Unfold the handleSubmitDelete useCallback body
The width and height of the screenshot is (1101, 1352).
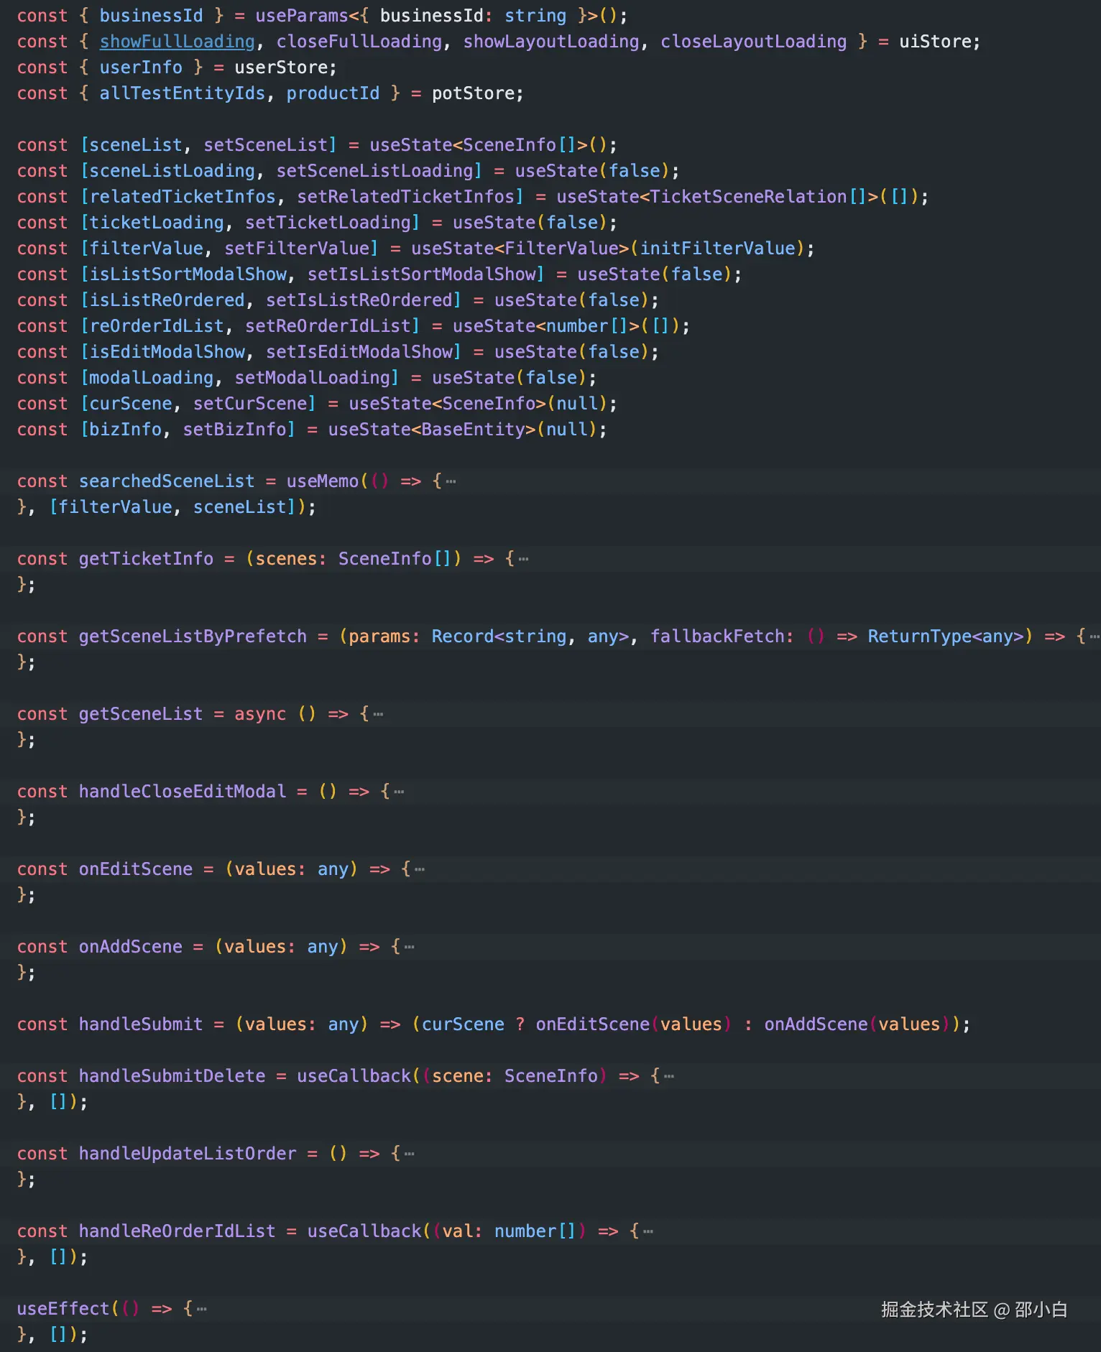click(668, 1077)
